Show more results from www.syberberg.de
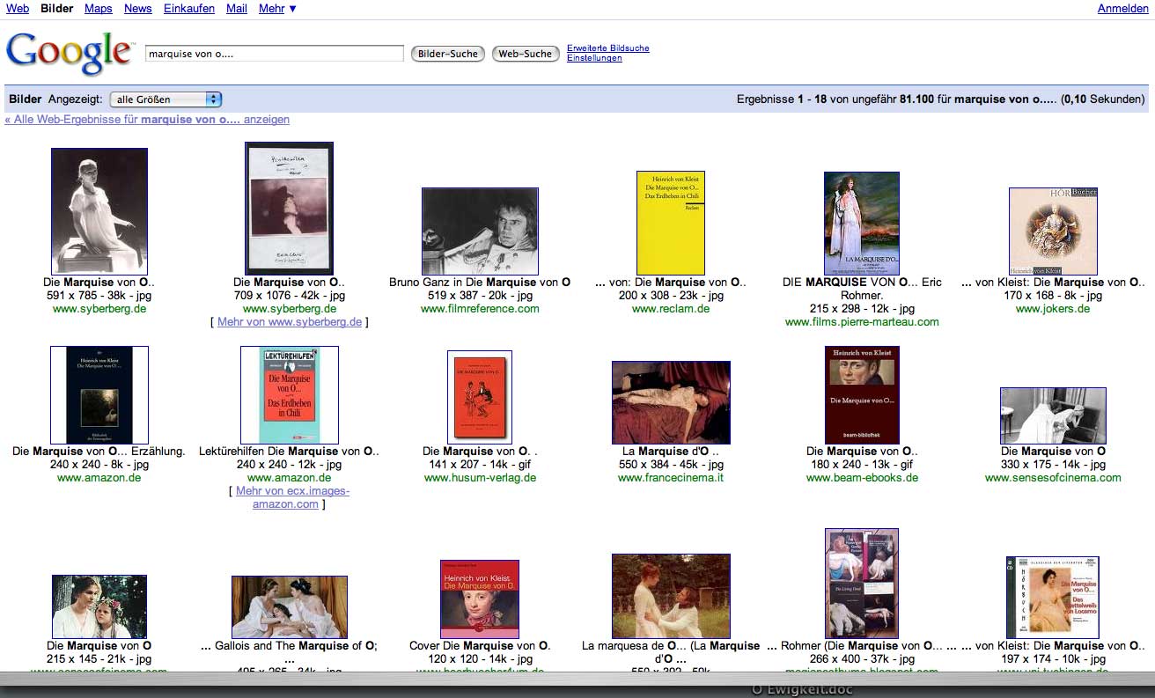Screen dimensions: 1155x698 (x=290, y=322)
